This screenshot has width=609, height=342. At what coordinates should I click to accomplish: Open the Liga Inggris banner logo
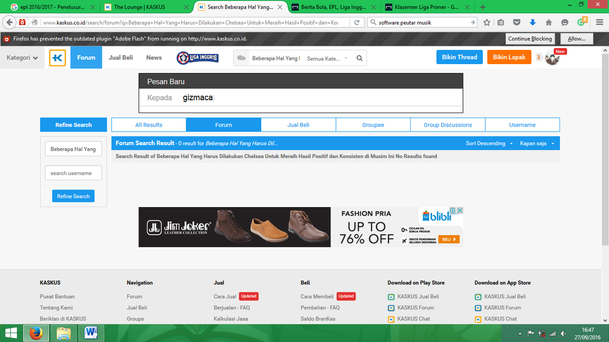coord(197,58)
